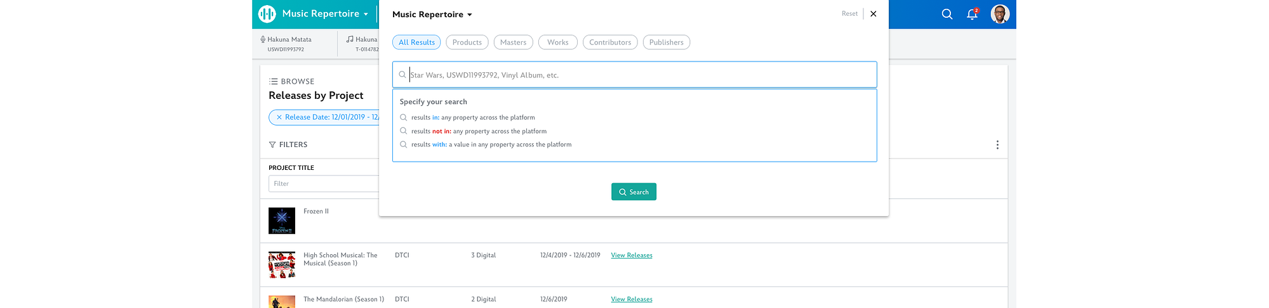Select the Products filter pill
The image size is (1269, 308).
[467, 42]
